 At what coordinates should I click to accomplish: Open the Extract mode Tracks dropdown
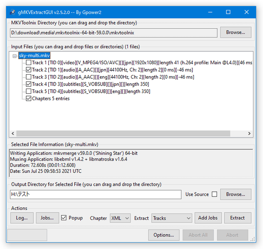[x=172, y=218]
